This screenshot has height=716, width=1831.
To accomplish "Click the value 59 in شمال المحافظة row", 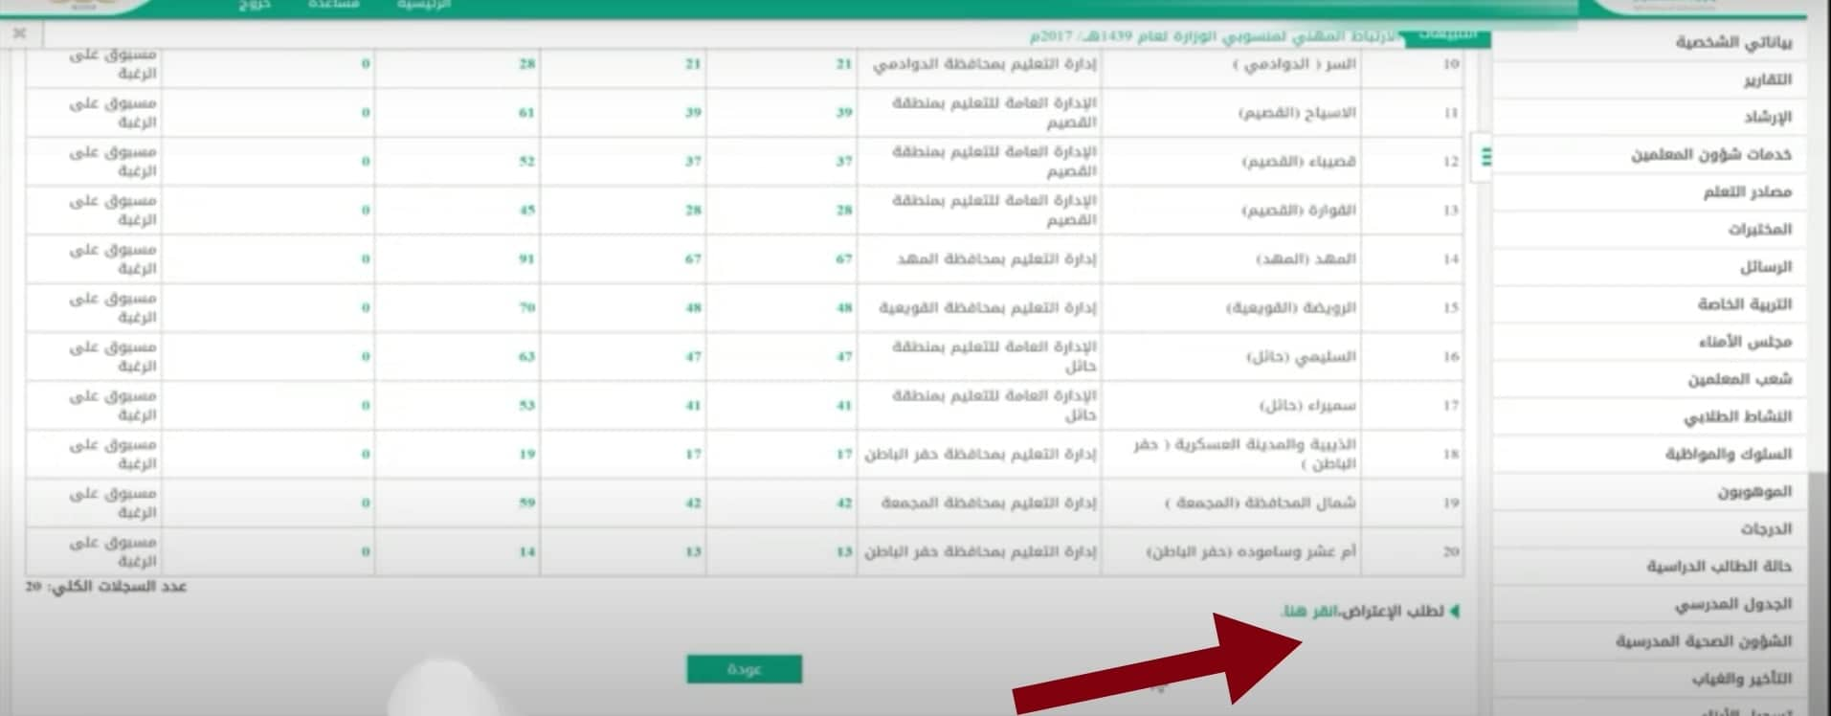I will [526, 503].
